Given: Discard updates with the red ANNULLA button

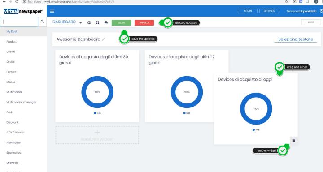Looking at the screenshot, I should 144,23.
